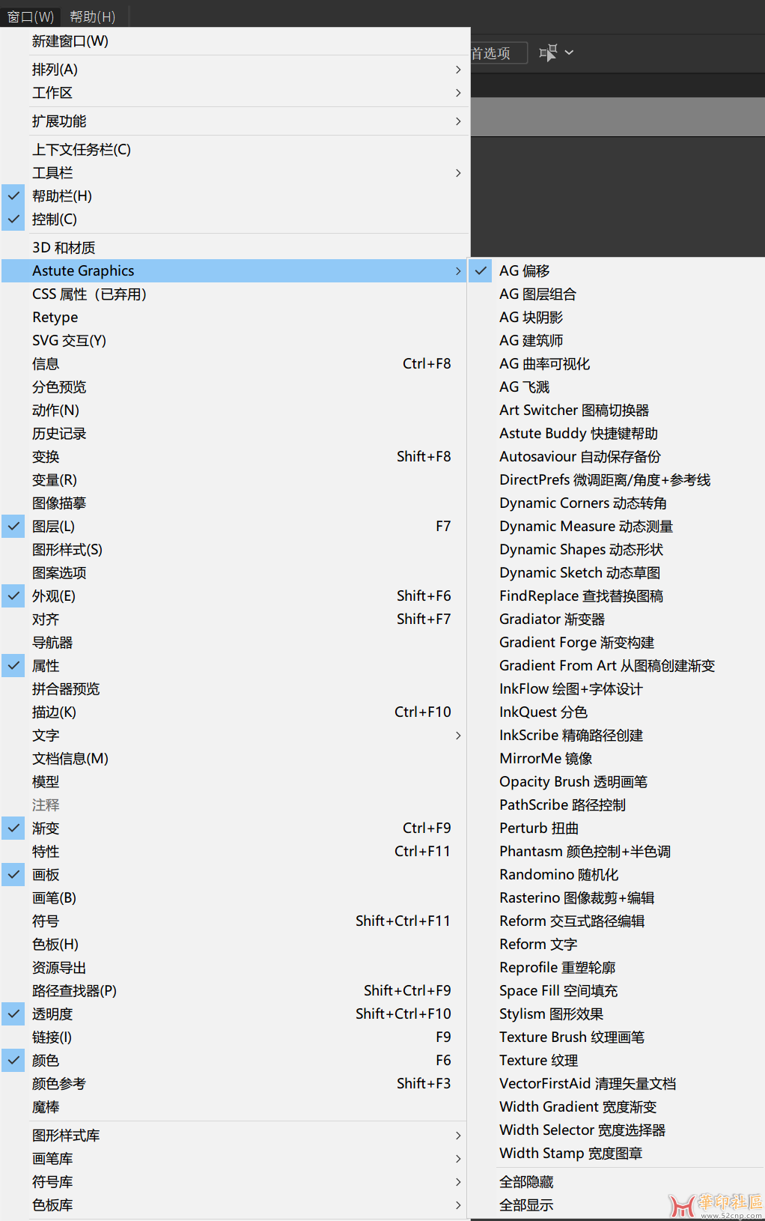This screenshot has height=1221, width=765.
Task: Open the 色板(H) swatches panel
Action: pos(55,945)
